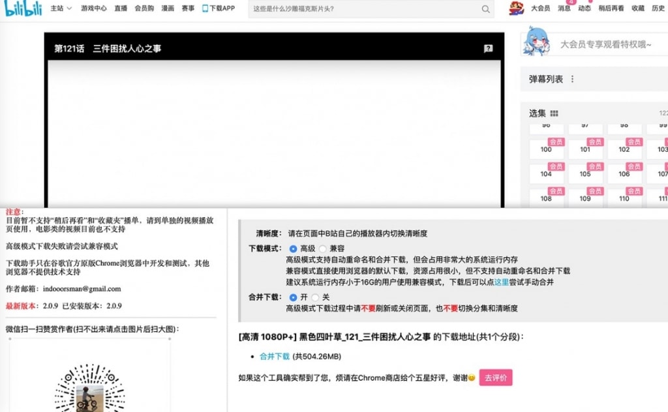This screenshot has height=412, width=668.
Task: Click the red 注意 heading
Action: 13,211
